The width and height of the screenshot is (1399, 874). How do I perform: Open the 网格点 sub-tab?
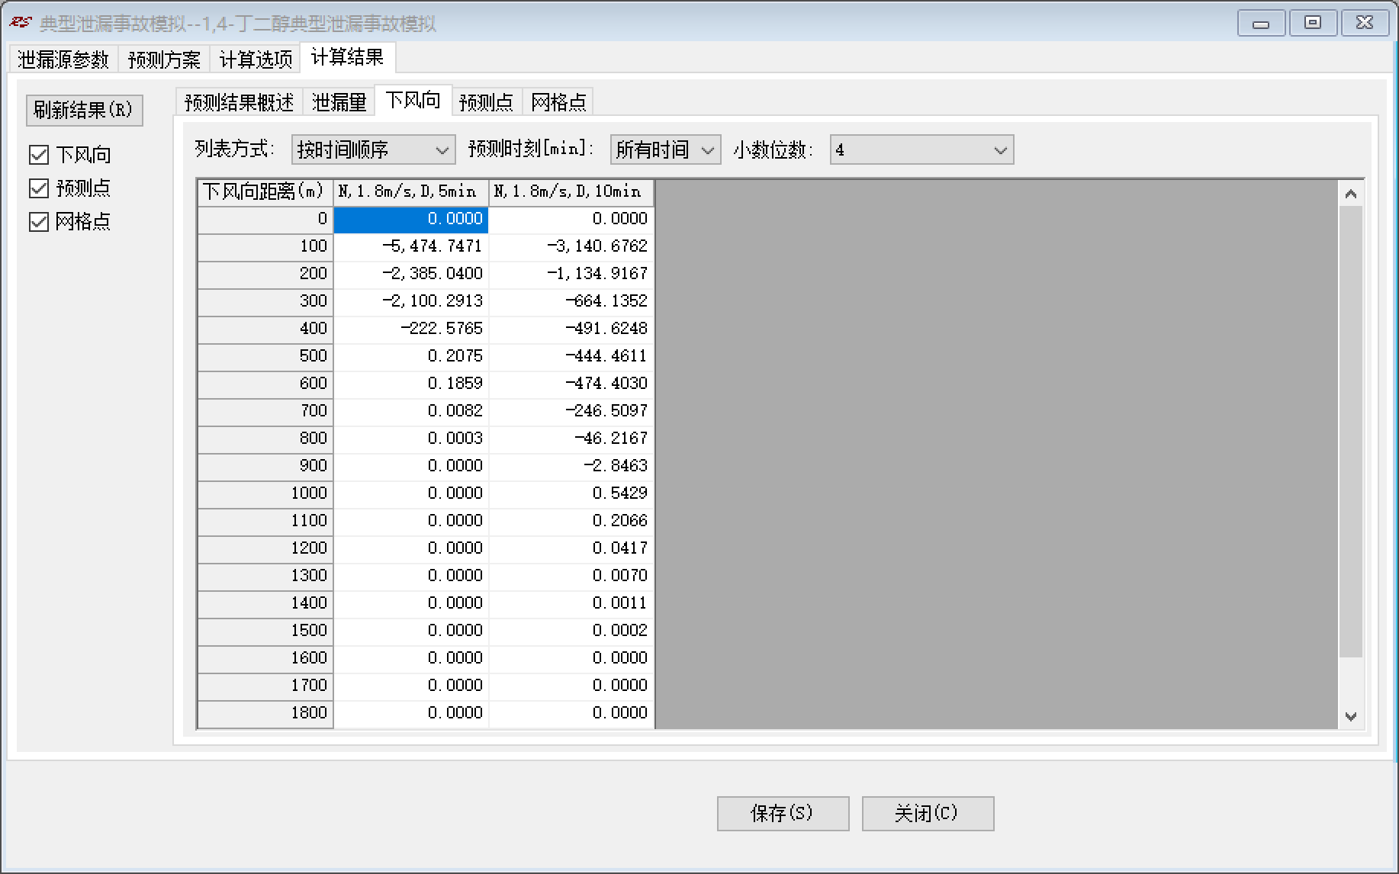click(558, 102)
